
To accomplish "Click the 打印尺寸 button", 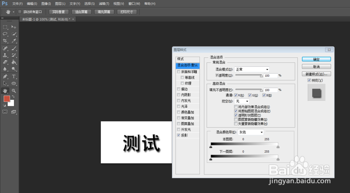I will click(x=127, y=12).
